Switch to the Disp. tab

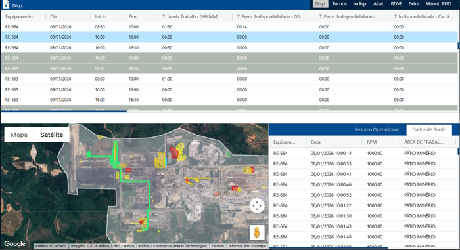coord(321,4)
